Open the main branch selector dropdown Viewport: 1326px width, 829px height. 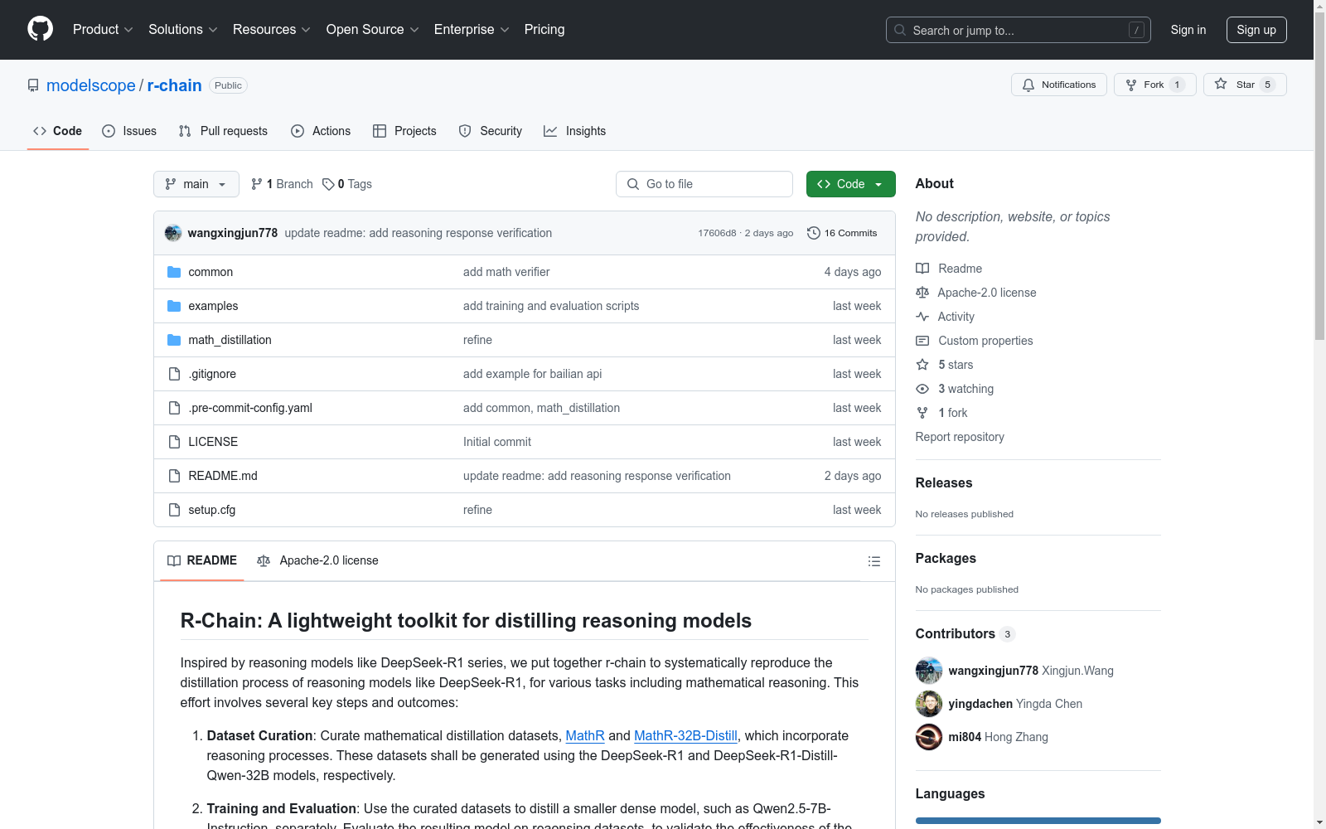(x=196, y=184)
